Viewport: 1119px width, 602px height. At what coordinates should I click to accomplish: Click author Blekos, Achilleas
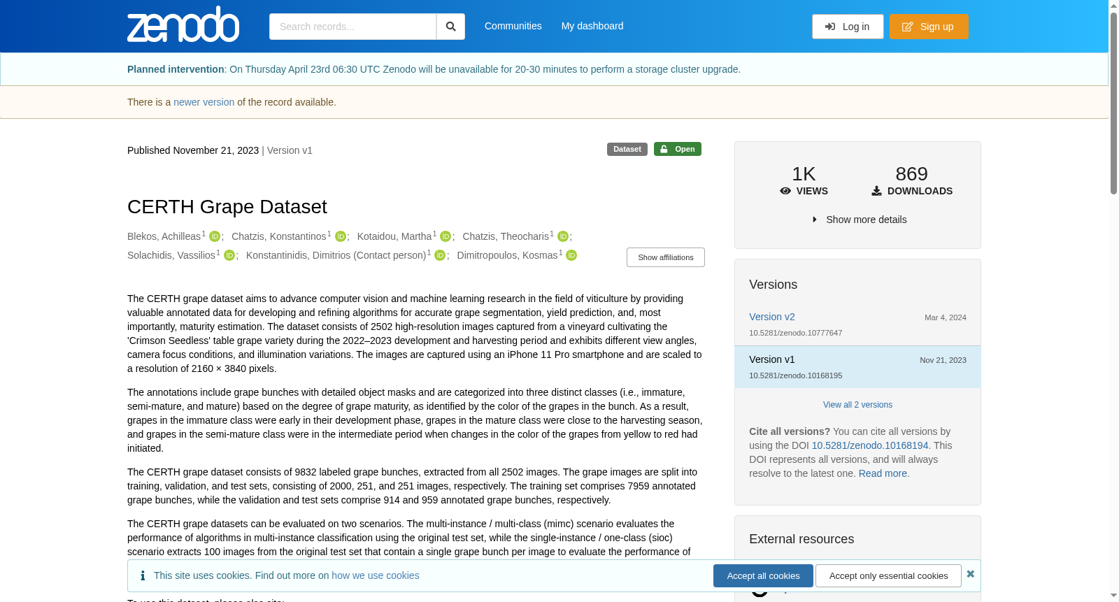click(164, 236)
